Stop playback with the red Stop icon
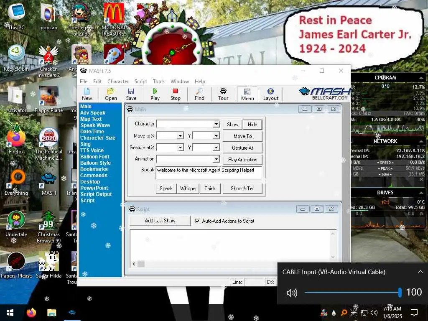Image resolution: width=428 pixels, height=321 pixels. point(175,94)
